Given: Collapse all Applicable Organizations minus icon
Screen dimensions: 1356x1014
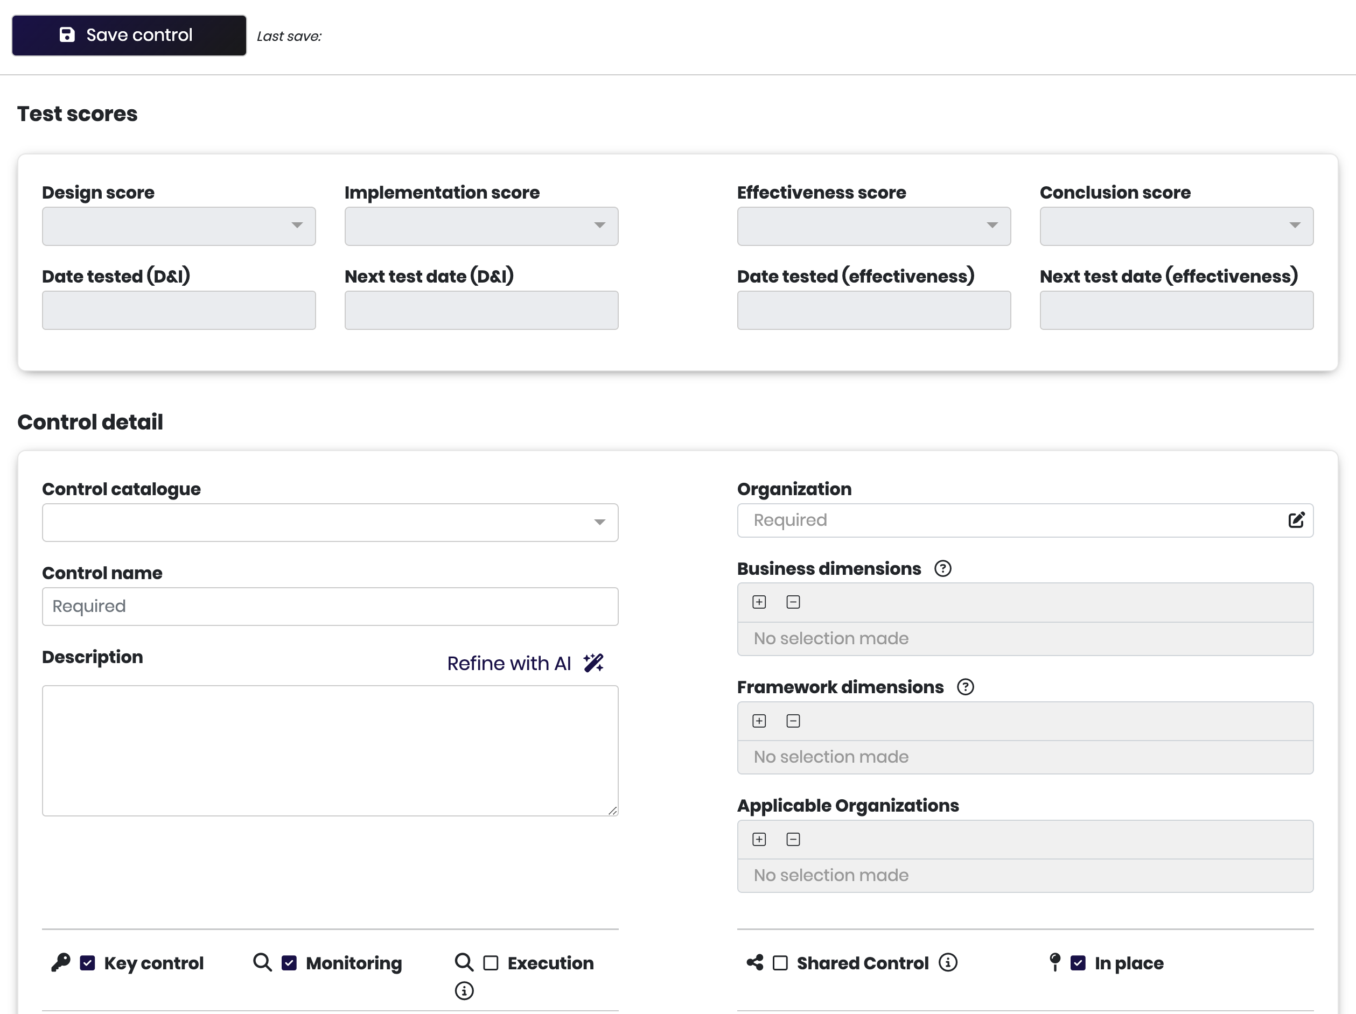Looking at the screenshot, I should tap(793, 840).
